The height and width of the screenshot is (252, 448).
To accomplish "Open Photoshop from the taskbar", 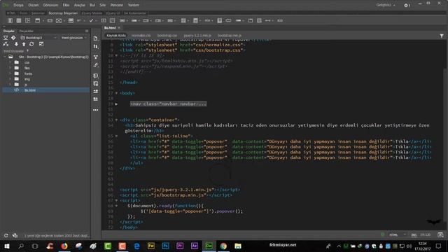I will point(165,246).
